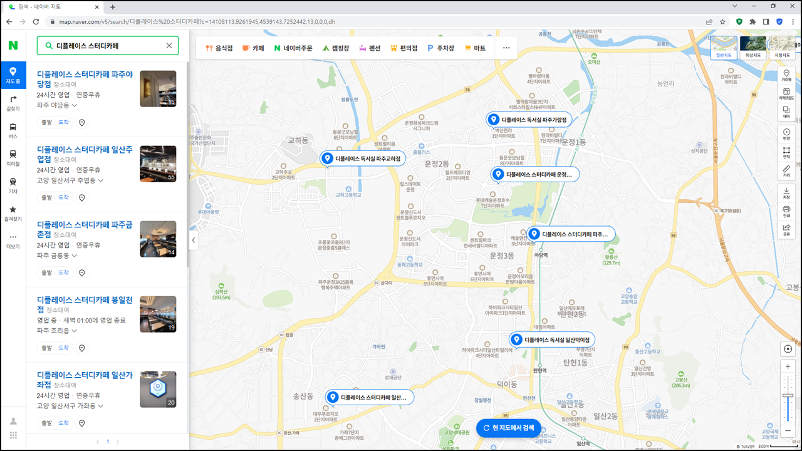
Task: Select map marker 디플레이스 독서실 일산덕이점
Action: click(552, 340)
